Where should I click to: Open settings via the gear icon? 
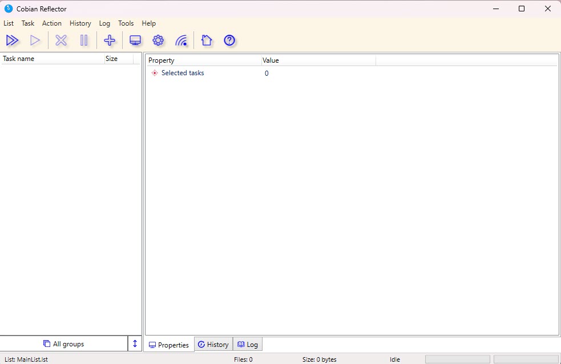[x=158, y=40]
